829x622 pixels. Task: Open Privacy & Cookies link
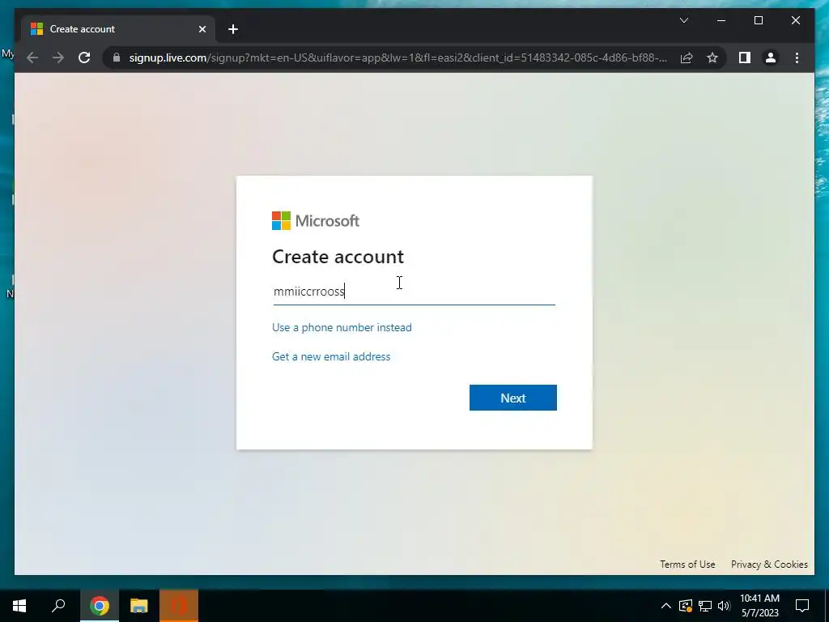click(x=769, y=564)
